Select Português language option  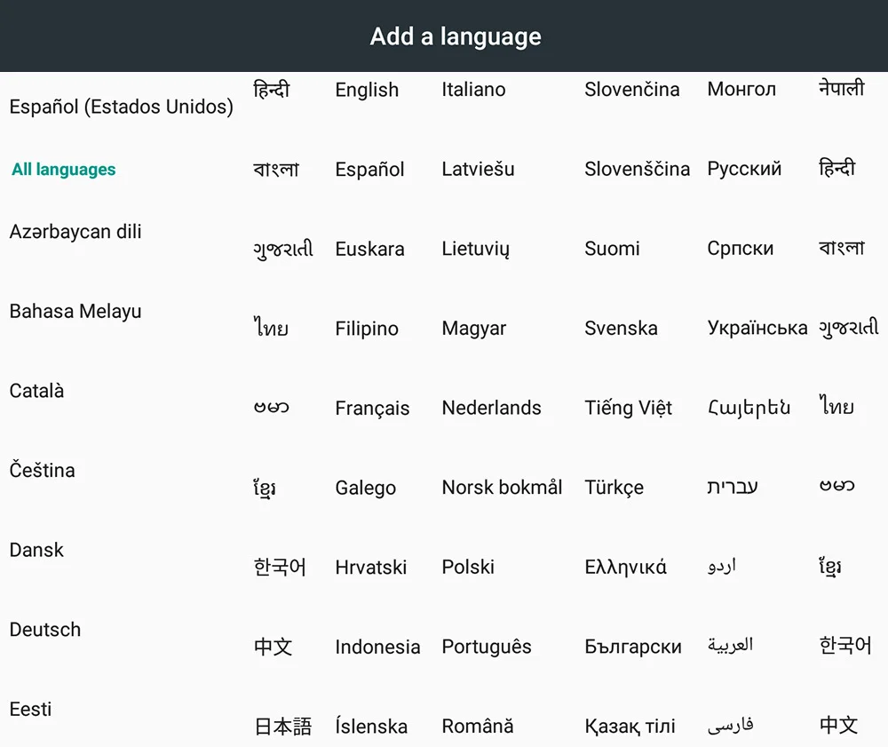point(487,647)
